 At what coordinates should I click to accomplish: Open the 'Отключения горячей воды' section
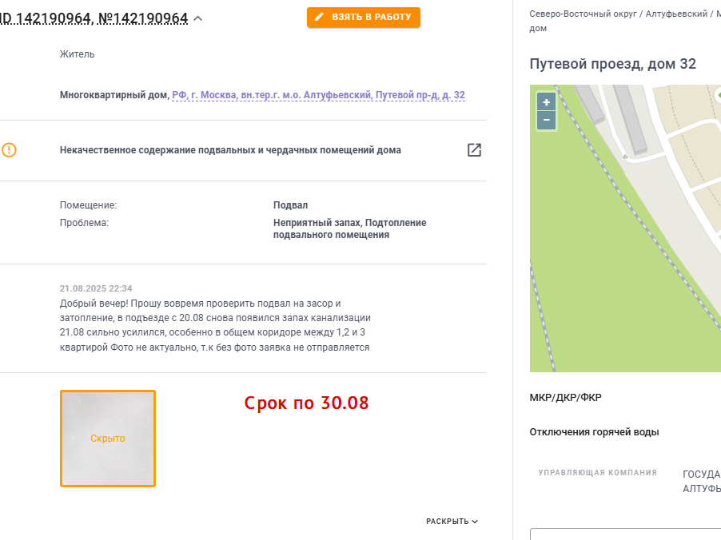[594, 432]
